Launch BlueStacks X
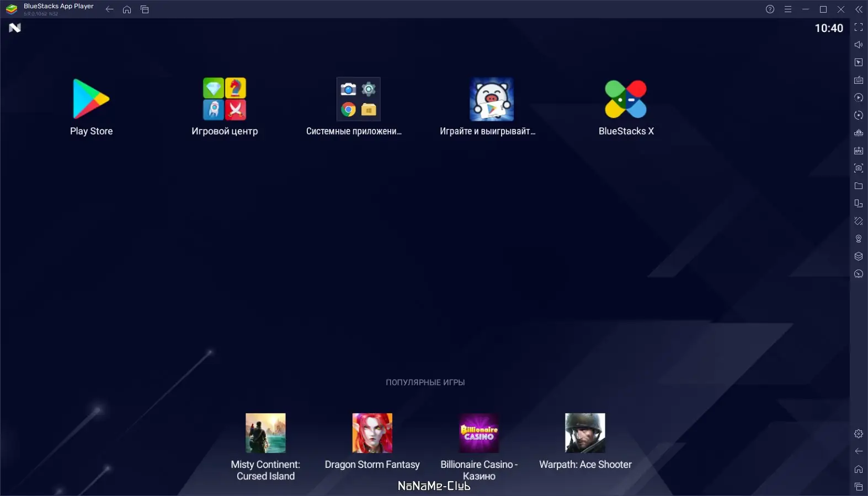Image resolution: width=868 pixels, height=496 pixels. (x=626, y=99)
